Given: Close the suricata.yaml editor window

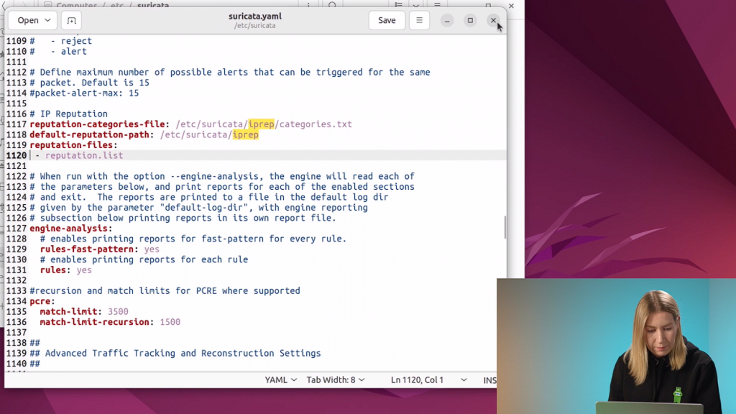Looking at the screenshot, I should 493,20.
